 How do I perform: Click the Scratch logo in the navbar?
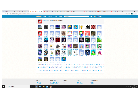tap(39, 16)
